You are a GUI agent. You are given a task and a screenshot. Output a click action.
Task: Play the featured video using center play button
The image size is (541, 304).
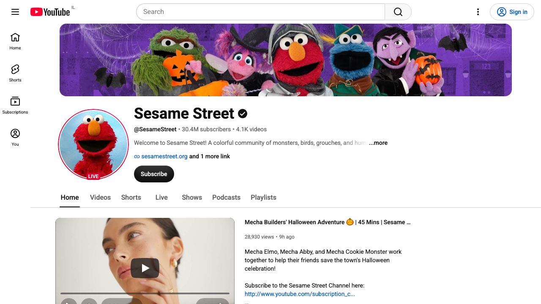pos(145,268)
